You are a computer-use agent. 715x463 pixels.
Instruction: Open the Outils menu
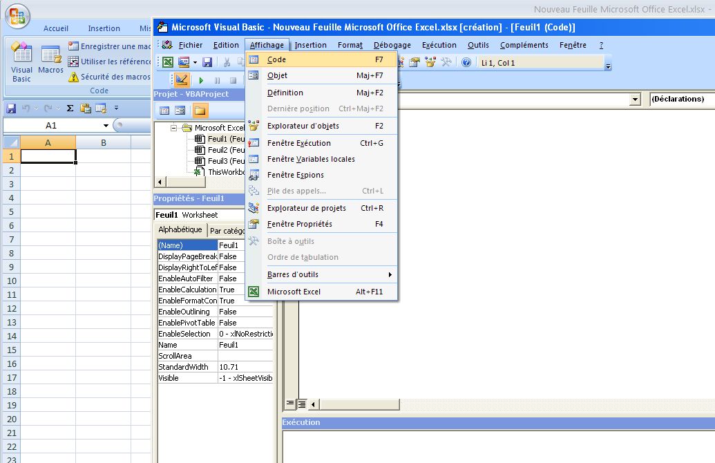(x=478, y=45)
